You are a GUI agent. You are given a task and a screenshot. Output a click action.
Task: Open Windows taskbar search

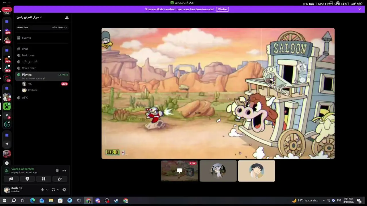point(13,201)
